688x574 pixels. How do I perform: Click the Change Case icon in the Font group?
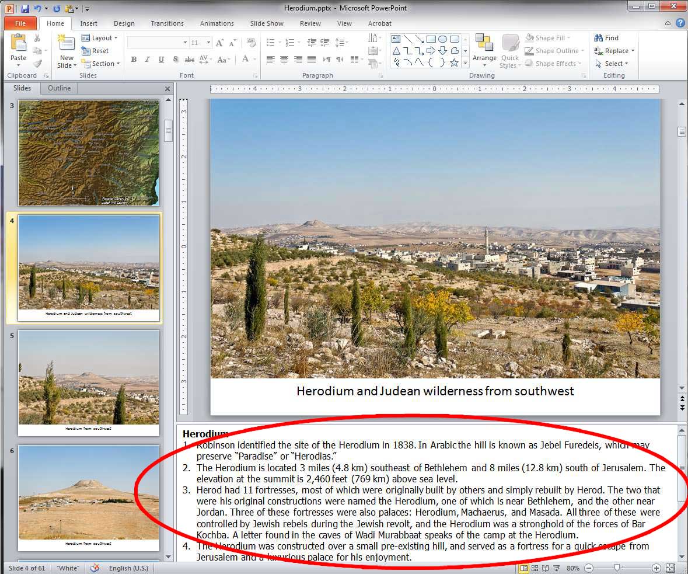click(x=222, y=59)
